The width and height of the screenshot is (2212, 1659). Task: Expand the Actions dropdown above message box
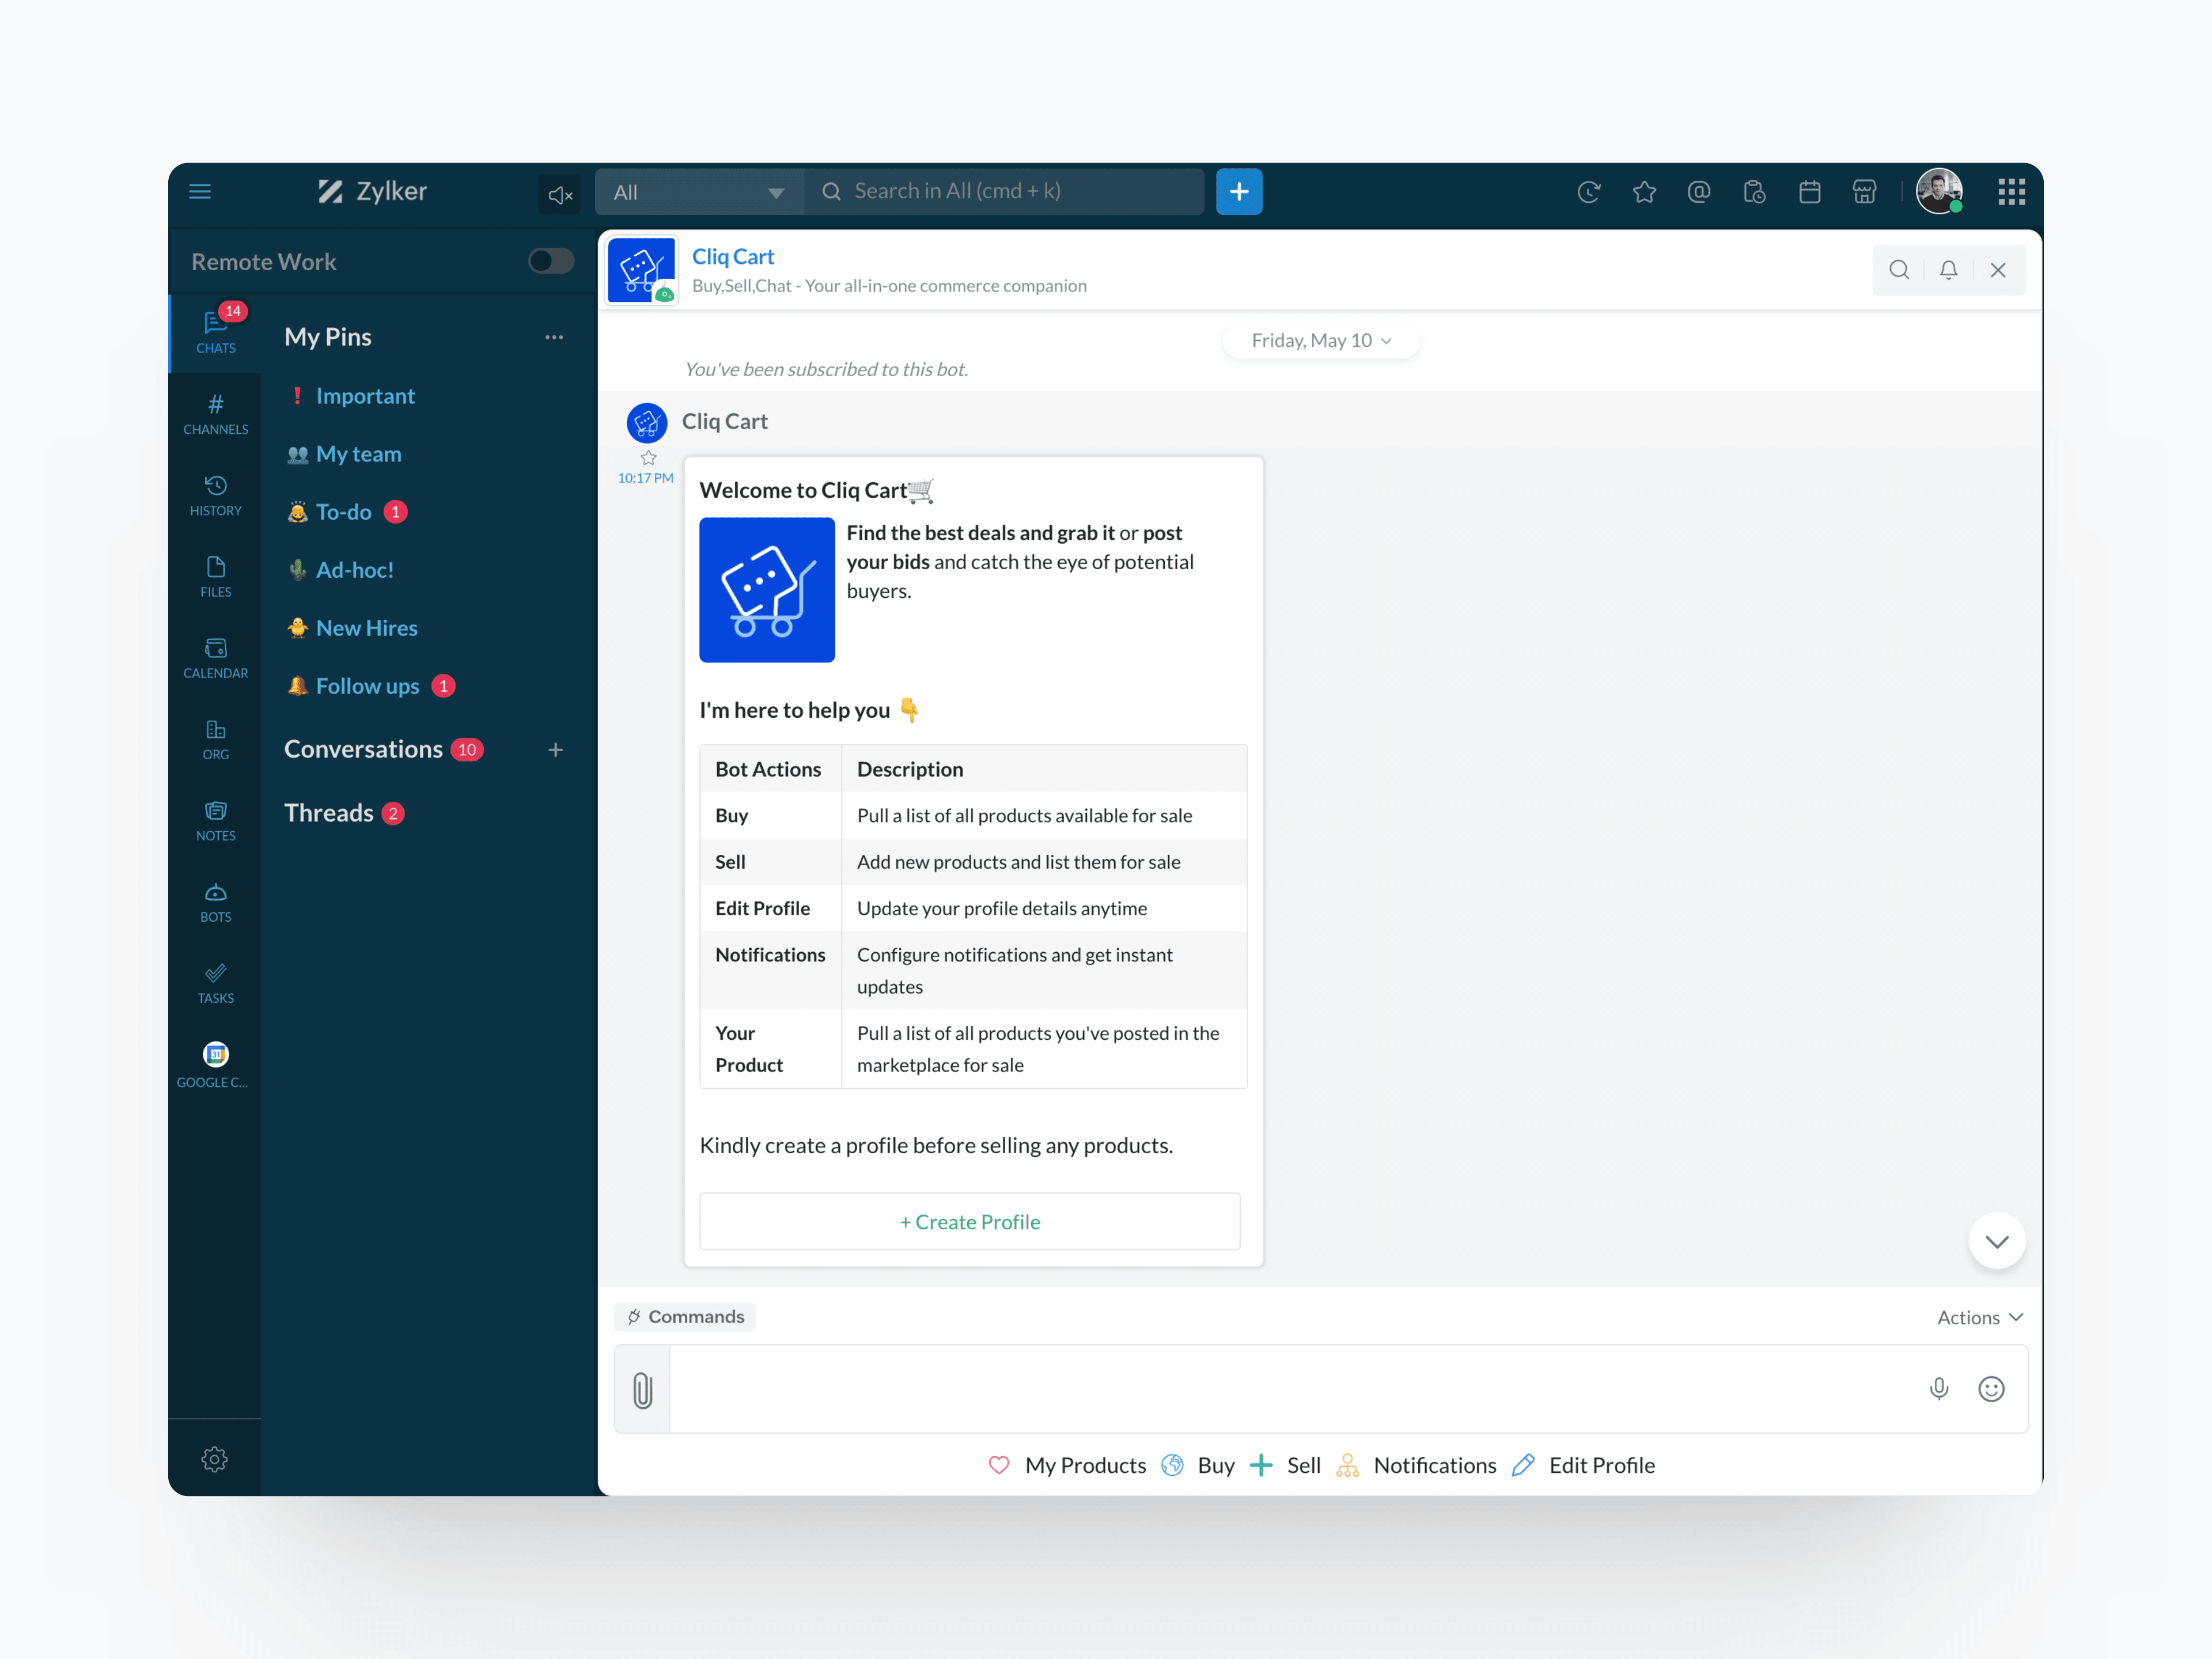(x=1978, y=1317)
